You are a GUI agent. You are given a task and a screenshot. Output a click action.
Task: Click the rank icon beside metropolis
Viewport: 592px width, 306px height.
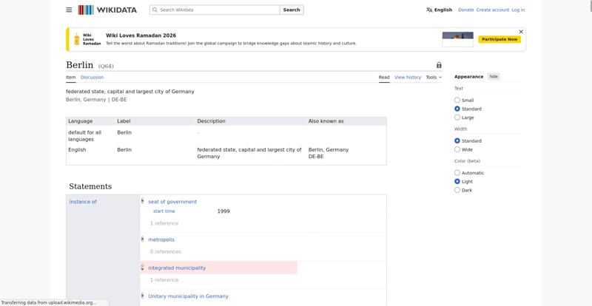point(143,239)
